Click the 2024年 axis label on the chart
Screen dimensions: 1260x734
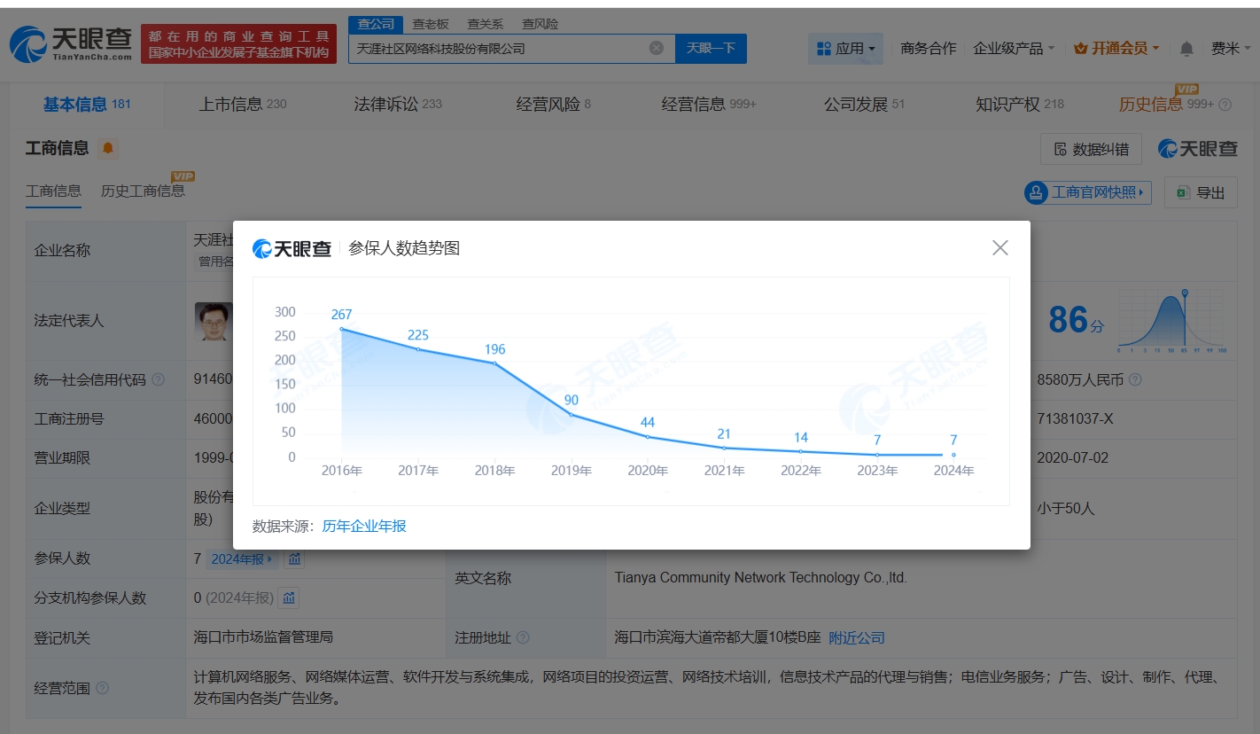(954, 471)
